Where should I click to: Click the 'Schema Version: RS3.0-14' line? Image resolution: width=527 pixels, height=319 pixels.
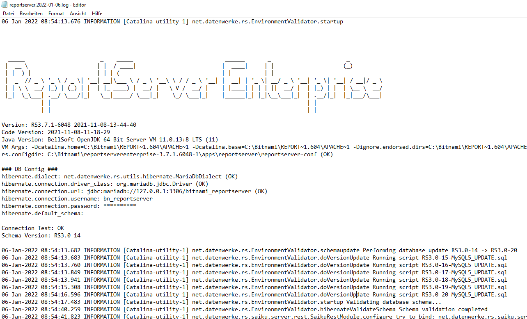[x=41, y=236]
